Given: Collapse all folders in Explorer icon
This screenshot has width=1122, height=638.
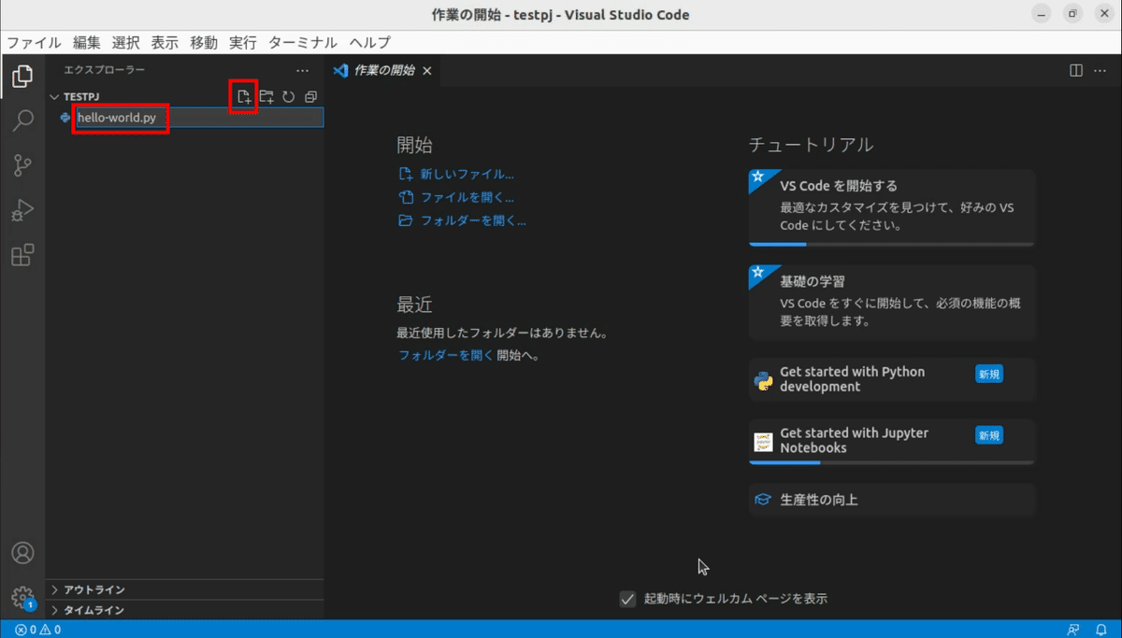Looking at the screenshot, I should tap(310, 96).
